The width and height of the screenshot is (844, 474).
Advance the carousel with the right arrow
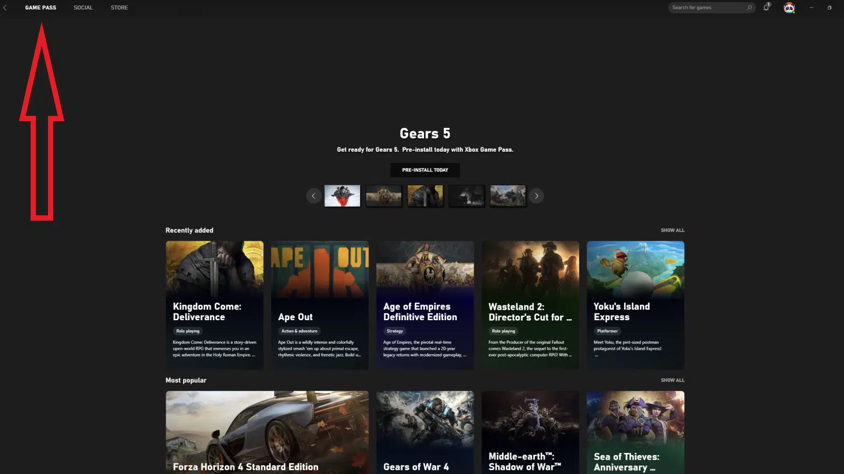click(x=536, y=195)
